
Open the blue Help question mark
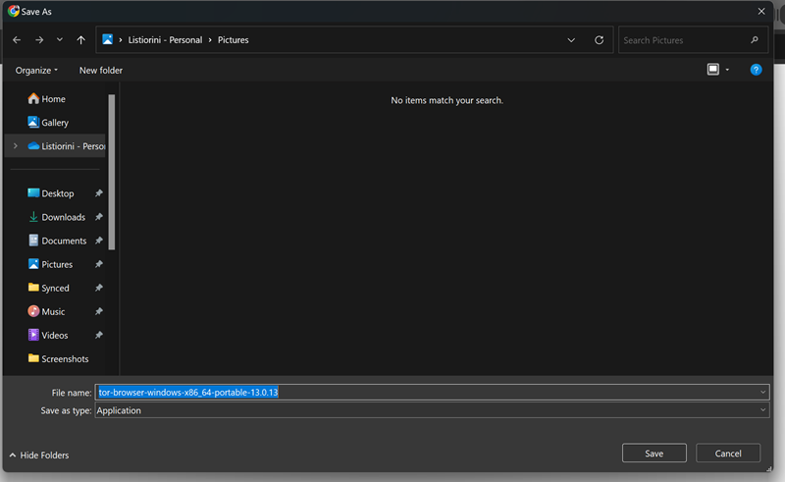(x=756, y=70)
